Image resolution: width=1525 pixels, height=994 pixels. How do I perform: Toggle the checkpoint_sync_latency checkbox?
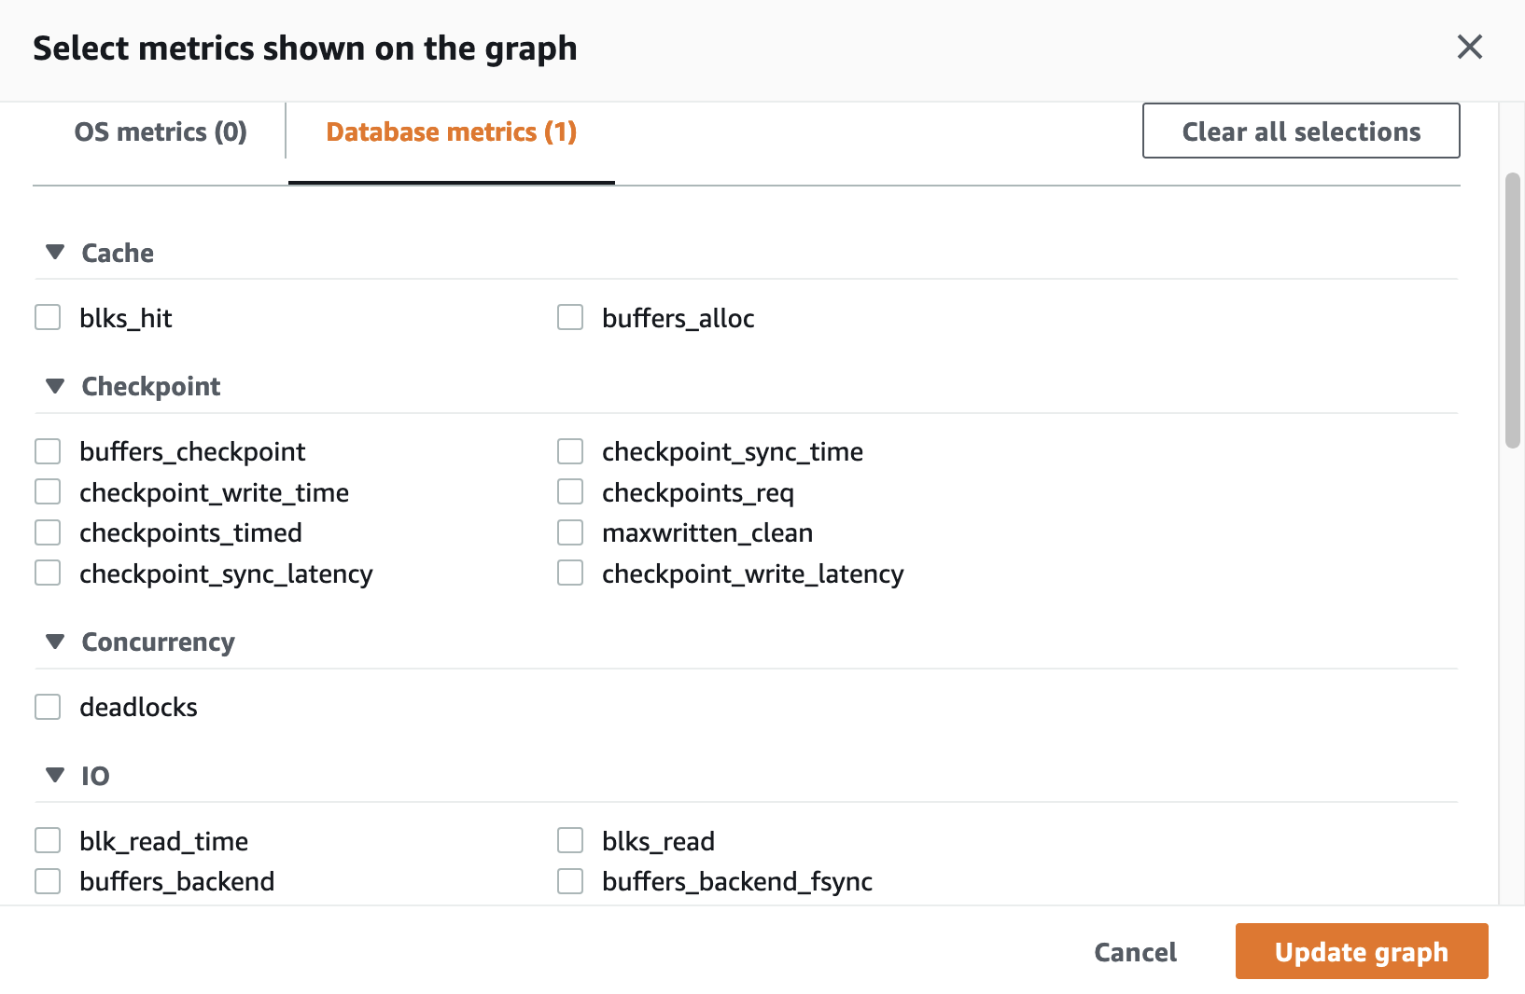pyautogui.click(x=48, y=573)
